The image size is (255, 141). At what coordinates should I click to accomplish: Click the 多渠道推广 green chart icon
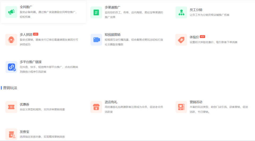(96, 12)
